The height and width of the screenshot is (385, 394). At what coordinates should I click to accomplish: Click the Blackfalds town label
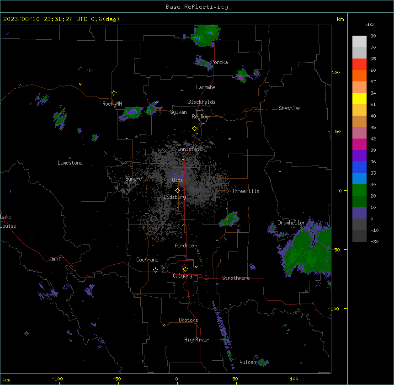click(202, 102)
